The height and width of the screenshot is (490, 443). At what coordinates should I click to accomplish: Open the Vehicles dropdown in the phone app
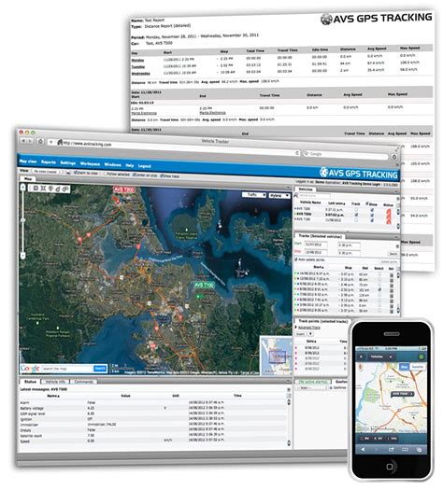point(380,357)
